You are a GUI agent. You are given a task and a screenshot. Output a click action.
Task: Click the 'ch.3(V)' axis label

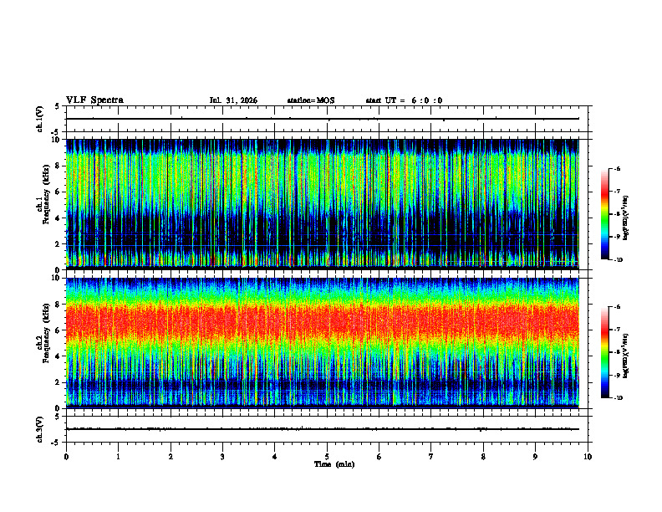(x=40, y=429)
